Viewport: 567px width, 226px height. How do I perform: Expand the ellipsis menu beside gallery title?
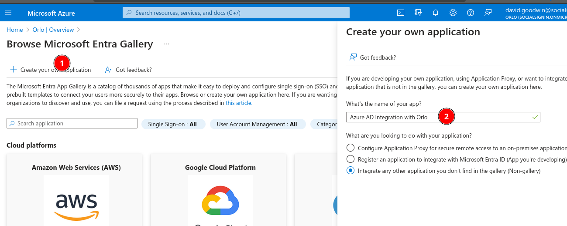pos(166,44)
